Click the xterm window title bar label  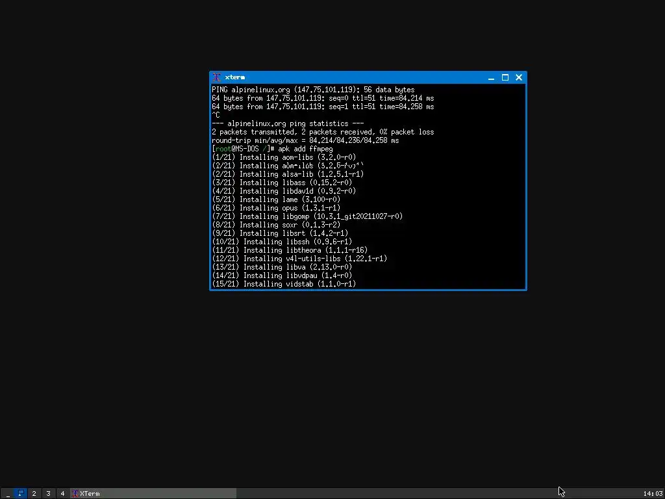point(235,77)
